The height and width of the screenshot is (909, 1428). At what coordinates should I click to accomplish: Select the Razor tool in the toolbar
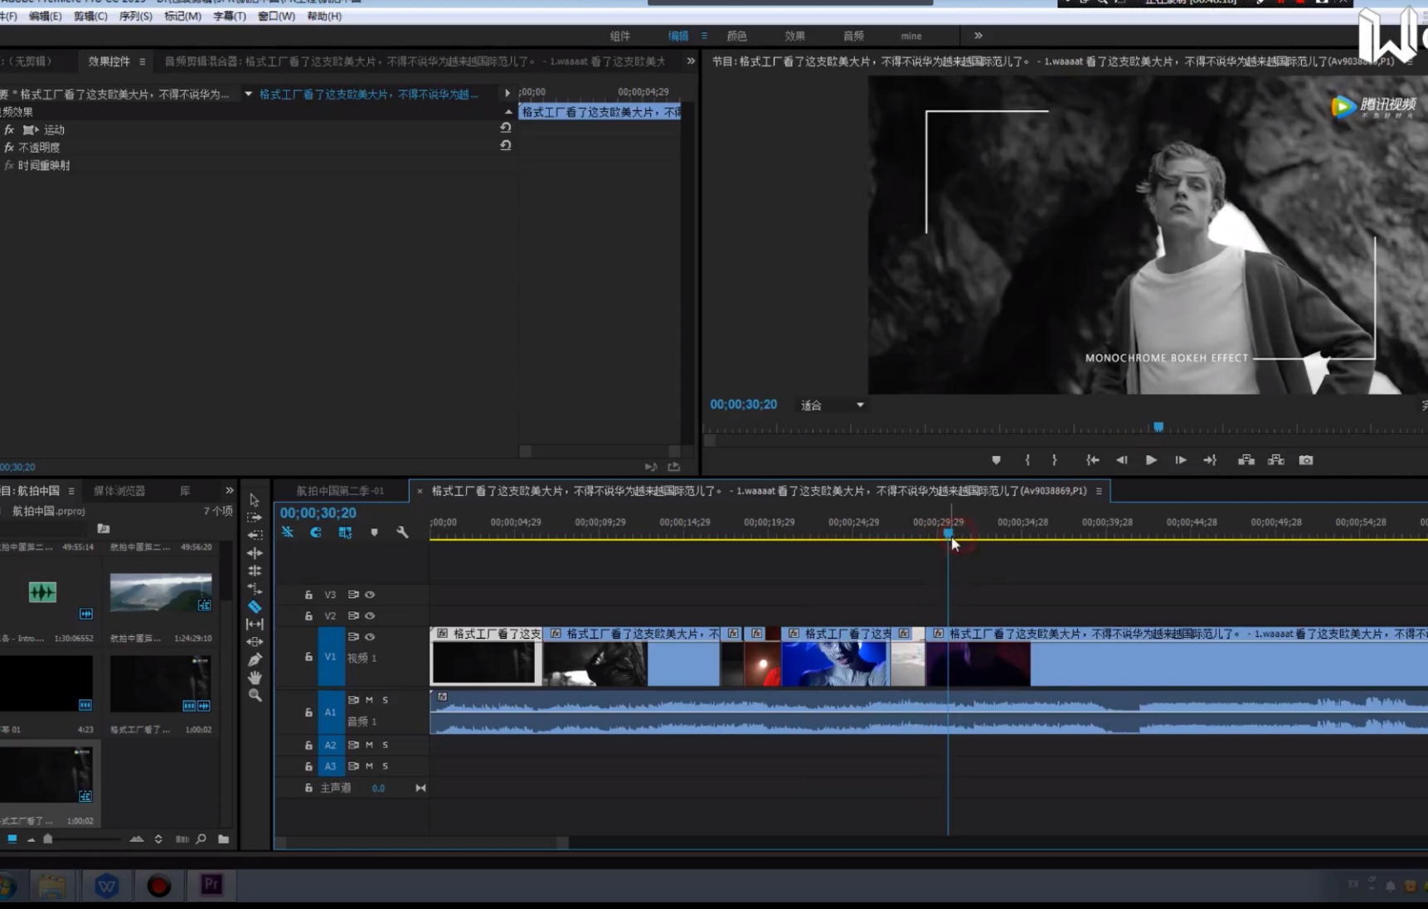click(255, 606)
